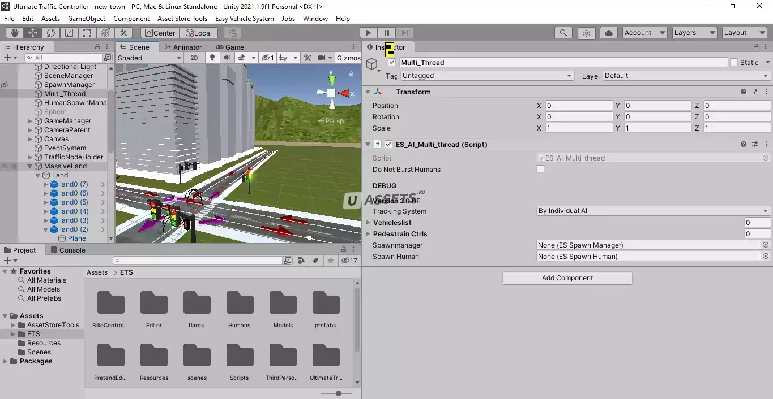Select the Rotate tool
The width and height of the screenshot is (773, 399).
(x=51, y=33)
